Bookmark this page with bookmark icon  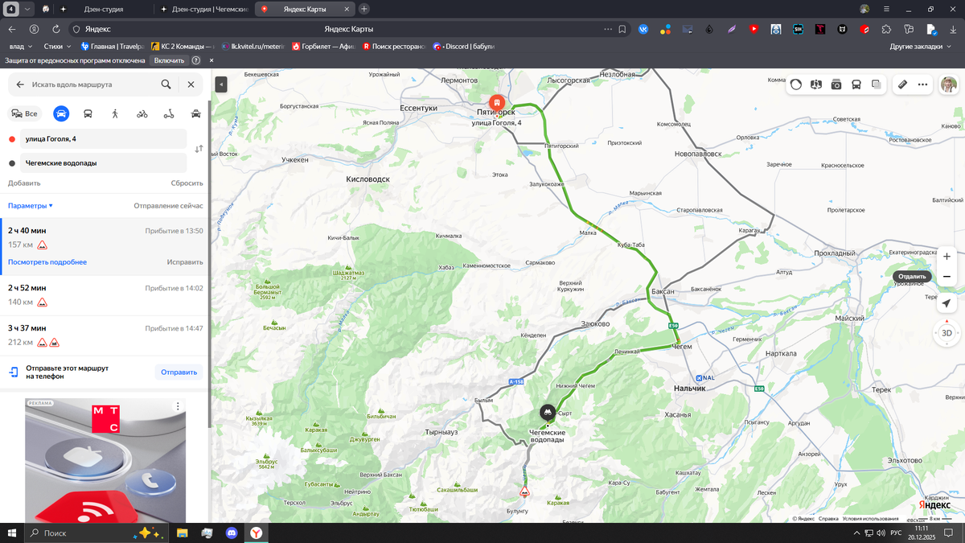pos(622,29)
